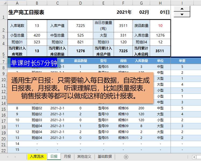Viewport: 201px width, 161px height.
Task: Click 入库数量 8 in row 18
Action: 141,126
